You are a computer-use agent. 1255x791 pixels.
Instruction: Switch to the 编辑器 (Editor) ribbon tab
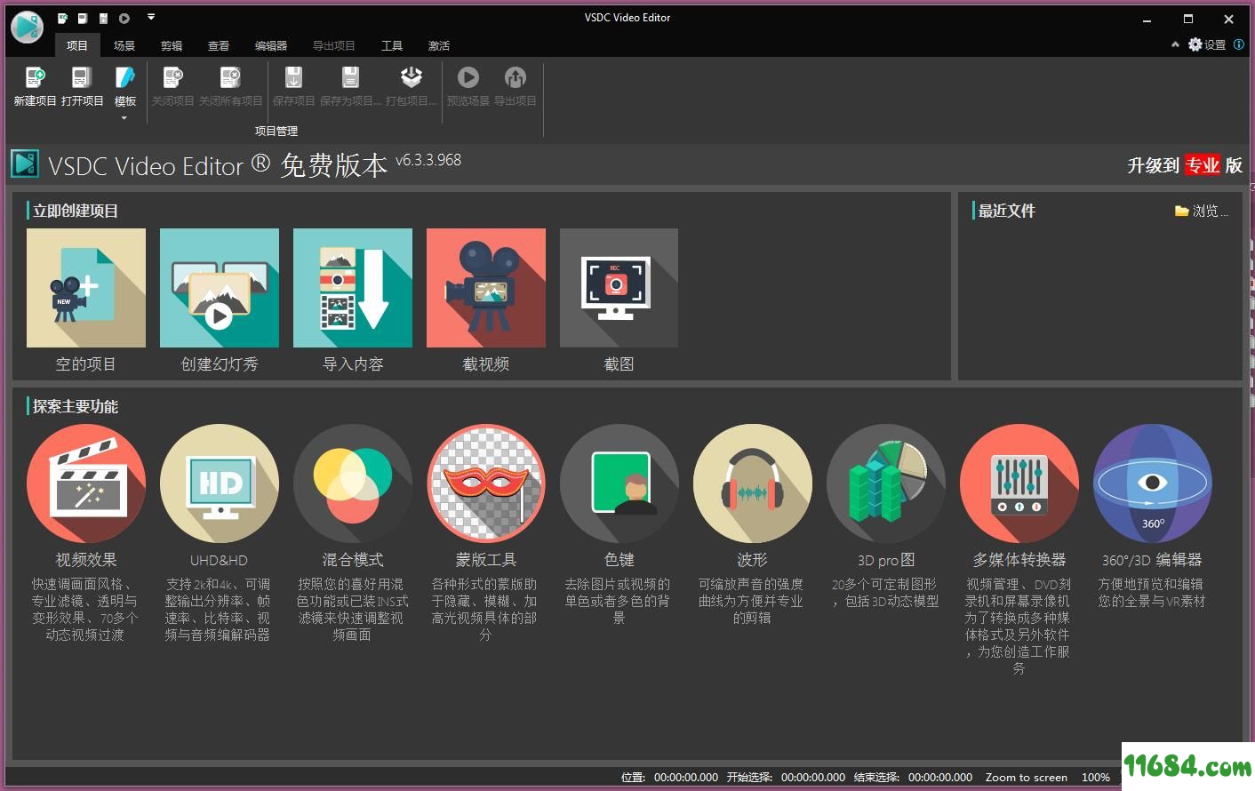[x=271, y=45]
